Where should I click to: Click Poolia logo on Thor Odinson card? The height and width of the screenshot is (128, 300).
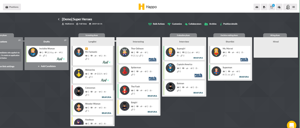pyautogui.click(x=152, y=60)
